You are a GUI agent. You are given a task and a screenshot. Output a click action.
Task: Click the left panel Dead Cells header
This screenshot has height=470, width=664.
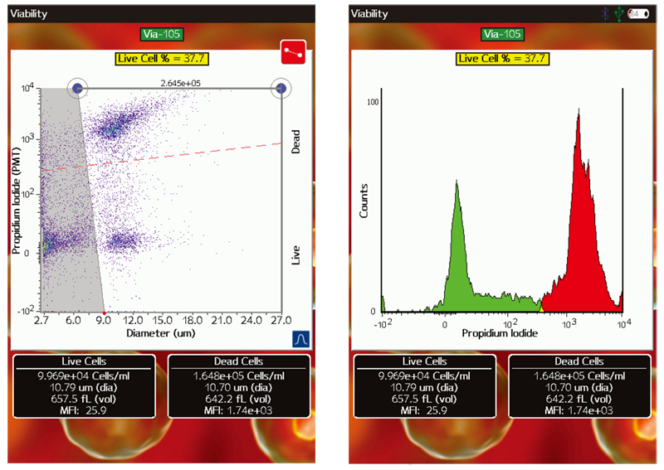click(238, 361)
